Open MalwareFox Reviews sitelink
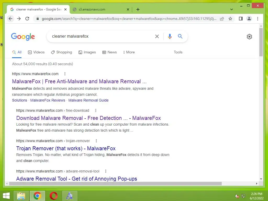Screen dimensions: 268x201 pyautogui.click(x=48, y=100)
